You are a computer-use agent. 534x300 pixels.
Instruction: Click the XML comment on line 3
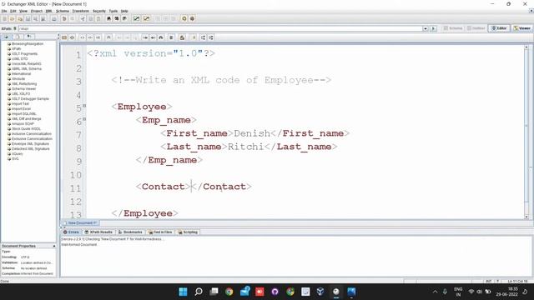(x=221, y=80)
